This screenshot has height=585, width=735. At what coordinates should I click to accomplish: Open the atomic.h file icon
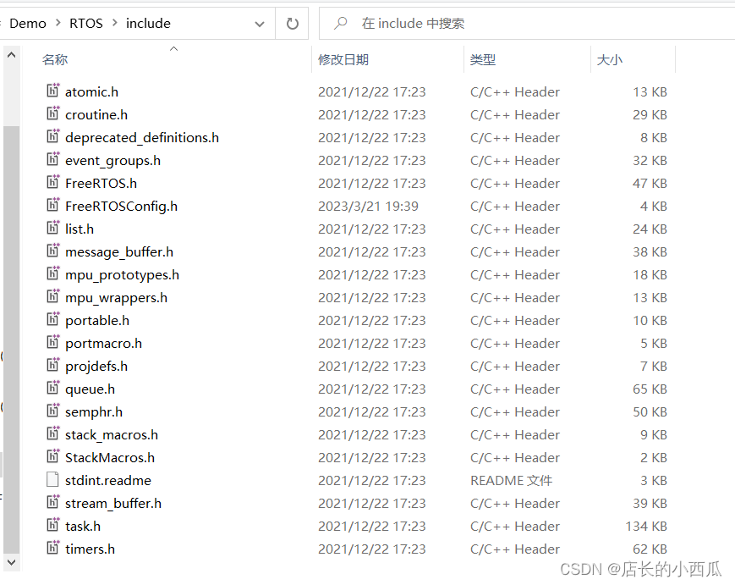[52, 91]
